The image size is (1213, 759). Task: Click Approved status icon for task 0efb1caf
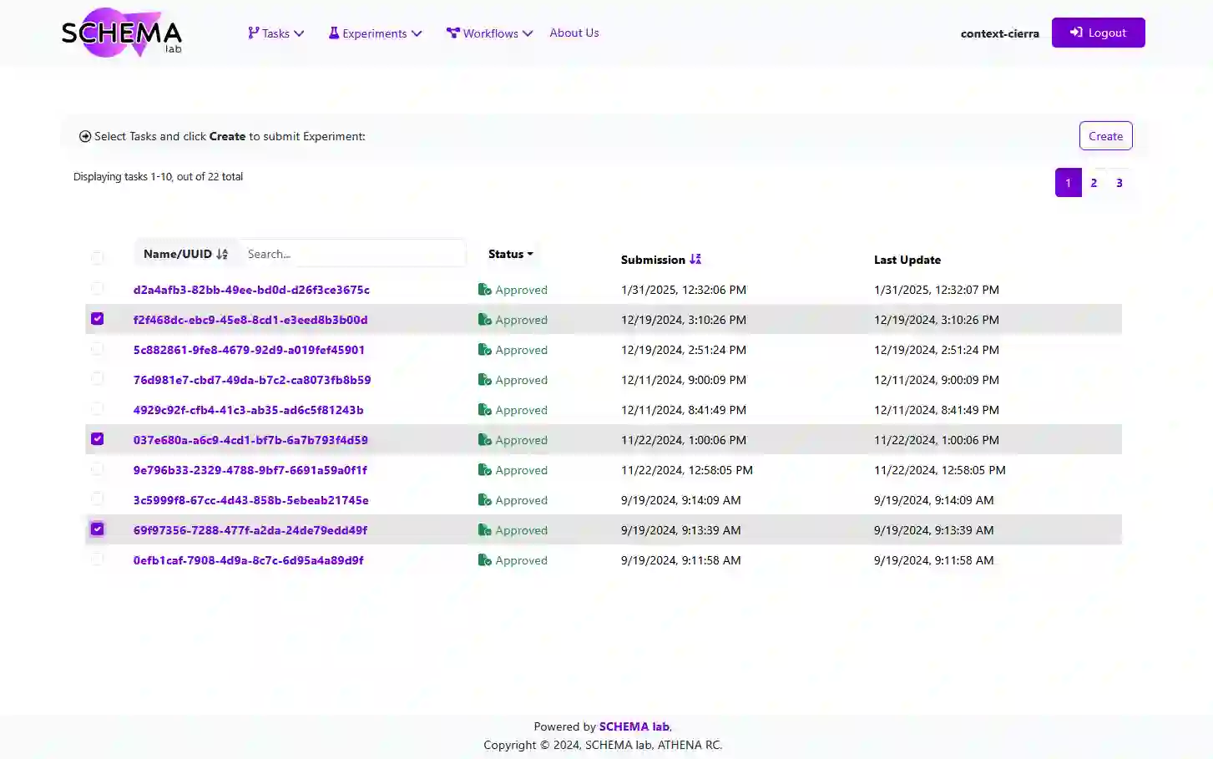[x=484, y=560]
